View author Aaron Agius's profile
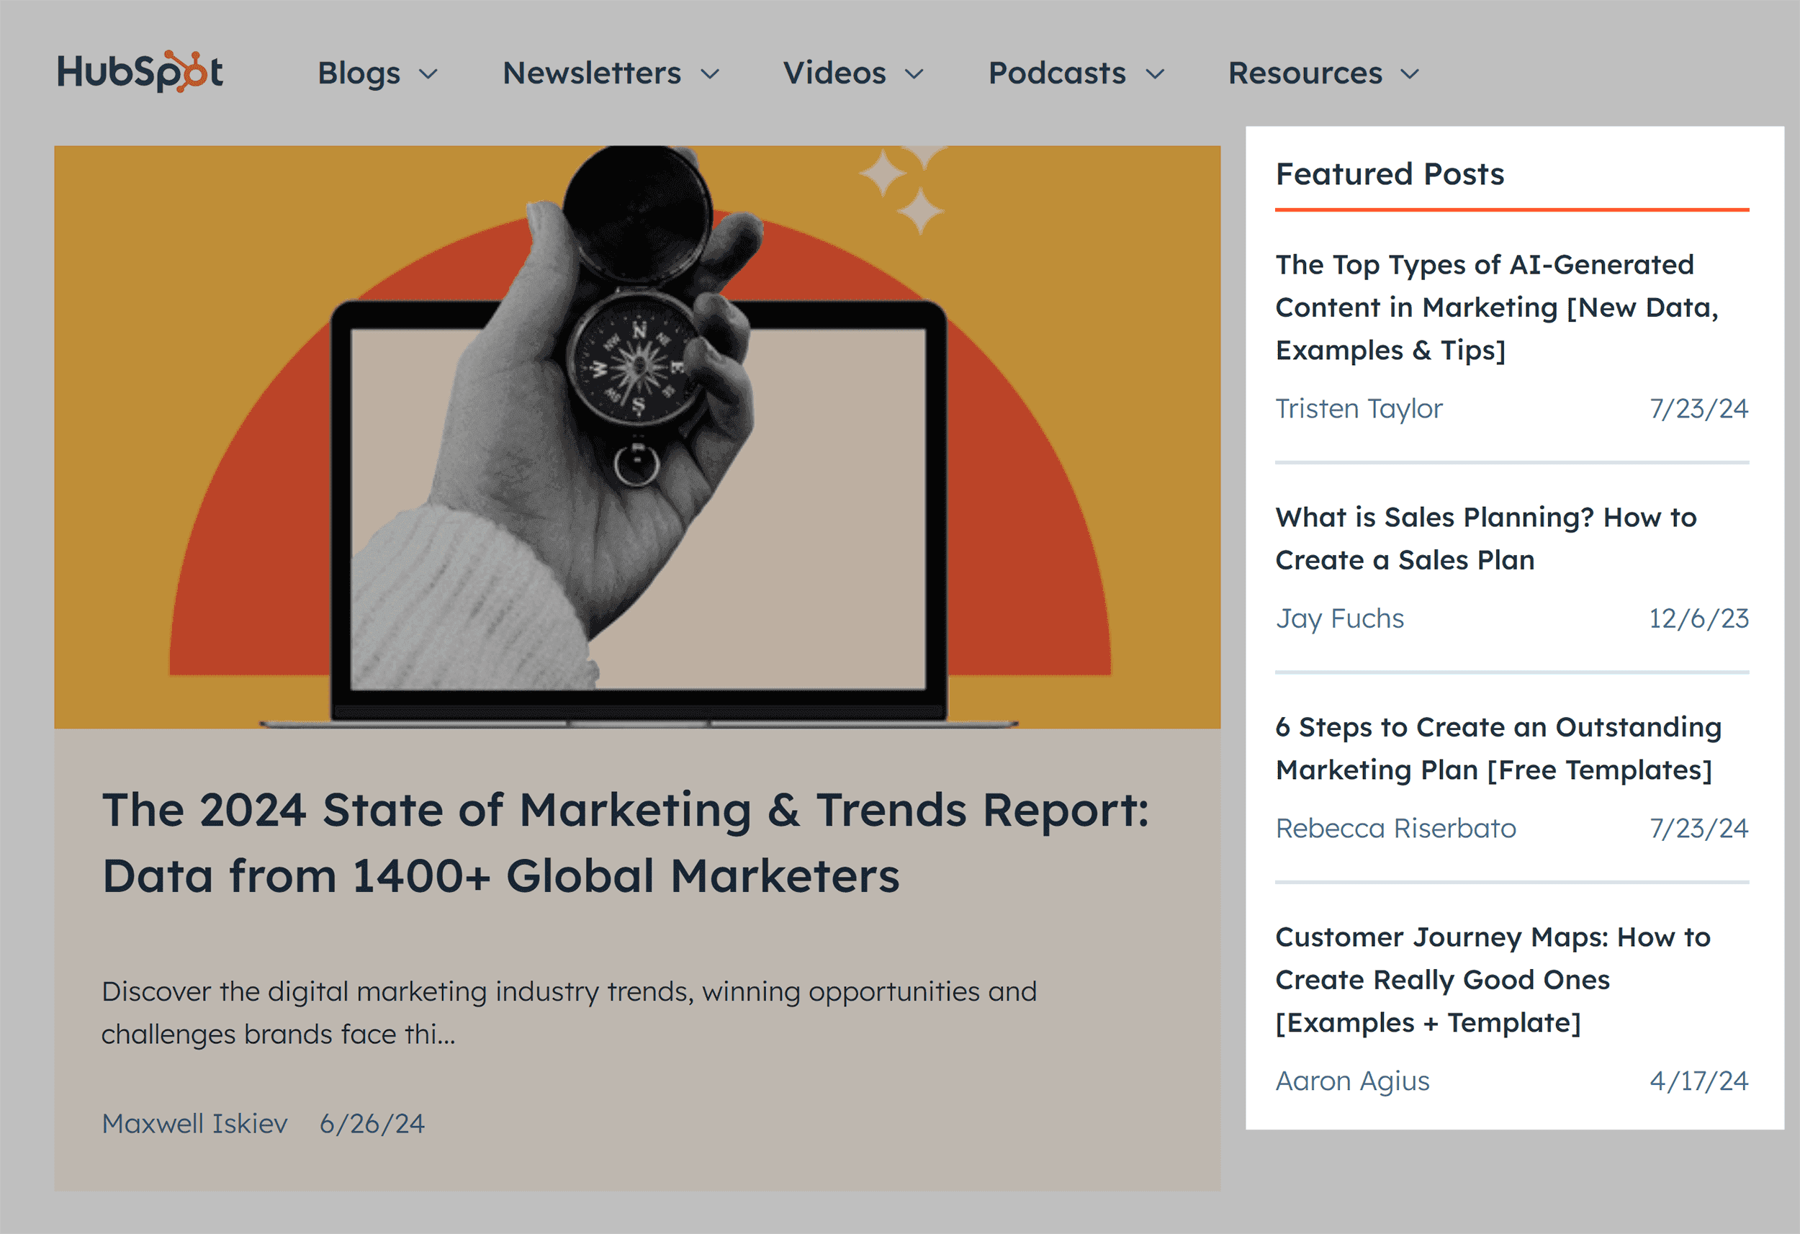 [1352, 1081]
